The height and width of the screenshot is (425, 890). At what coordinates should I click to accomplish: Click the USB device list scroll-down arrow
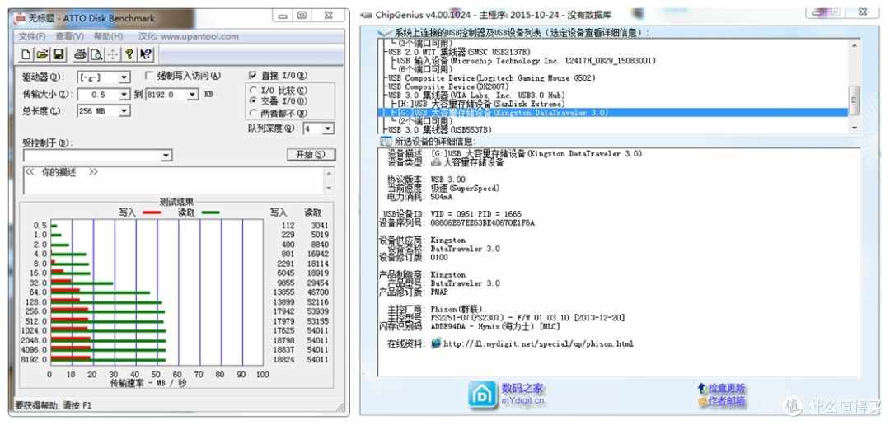pyautogui.click(x=855, y=128)
